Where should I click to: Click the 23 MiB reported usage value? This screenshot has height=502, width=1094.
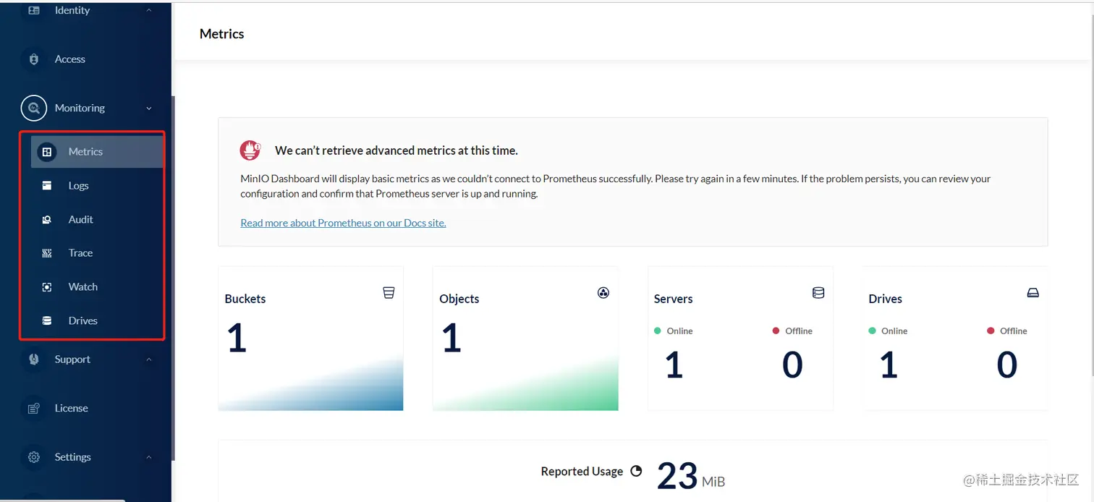pos(691,477)
